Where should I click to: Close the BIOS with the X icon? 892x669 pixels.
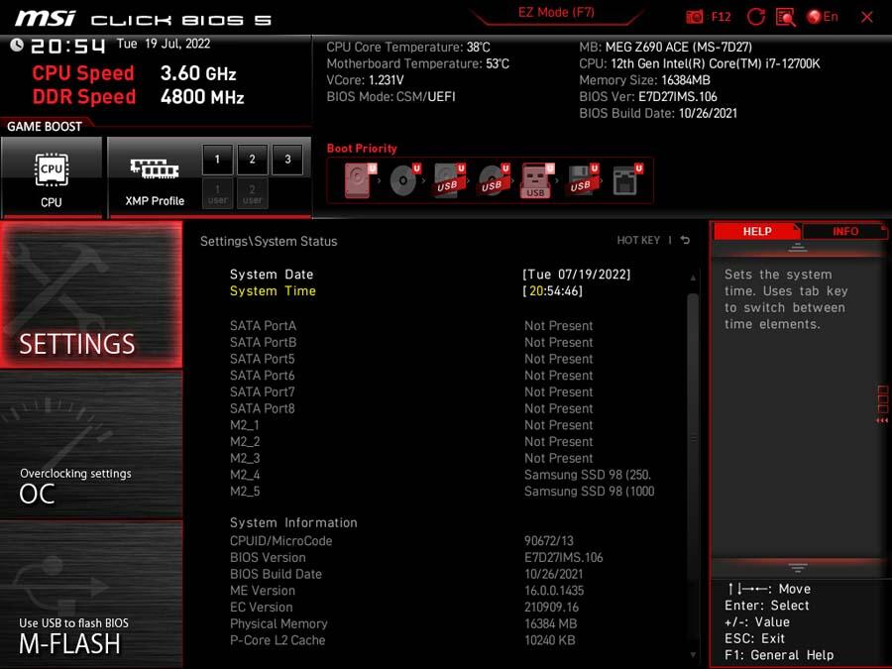867,17
